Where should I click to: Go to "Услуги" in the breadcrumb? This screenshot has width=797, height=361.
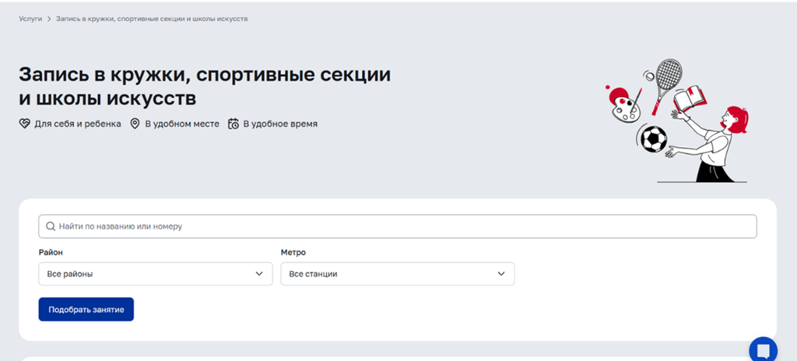[30, 18]
